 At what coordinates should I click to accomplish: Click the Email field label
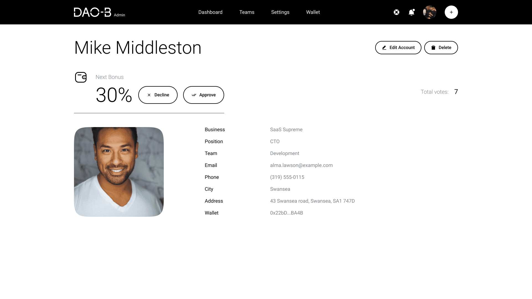pyautogui.click(x=211, y=165)
